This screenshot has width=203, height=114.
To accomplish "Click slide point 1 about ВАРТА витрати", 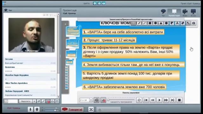I will [123, 32].
